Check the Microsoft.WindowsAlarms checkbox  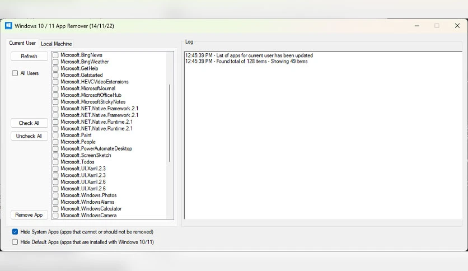(55, 202)
